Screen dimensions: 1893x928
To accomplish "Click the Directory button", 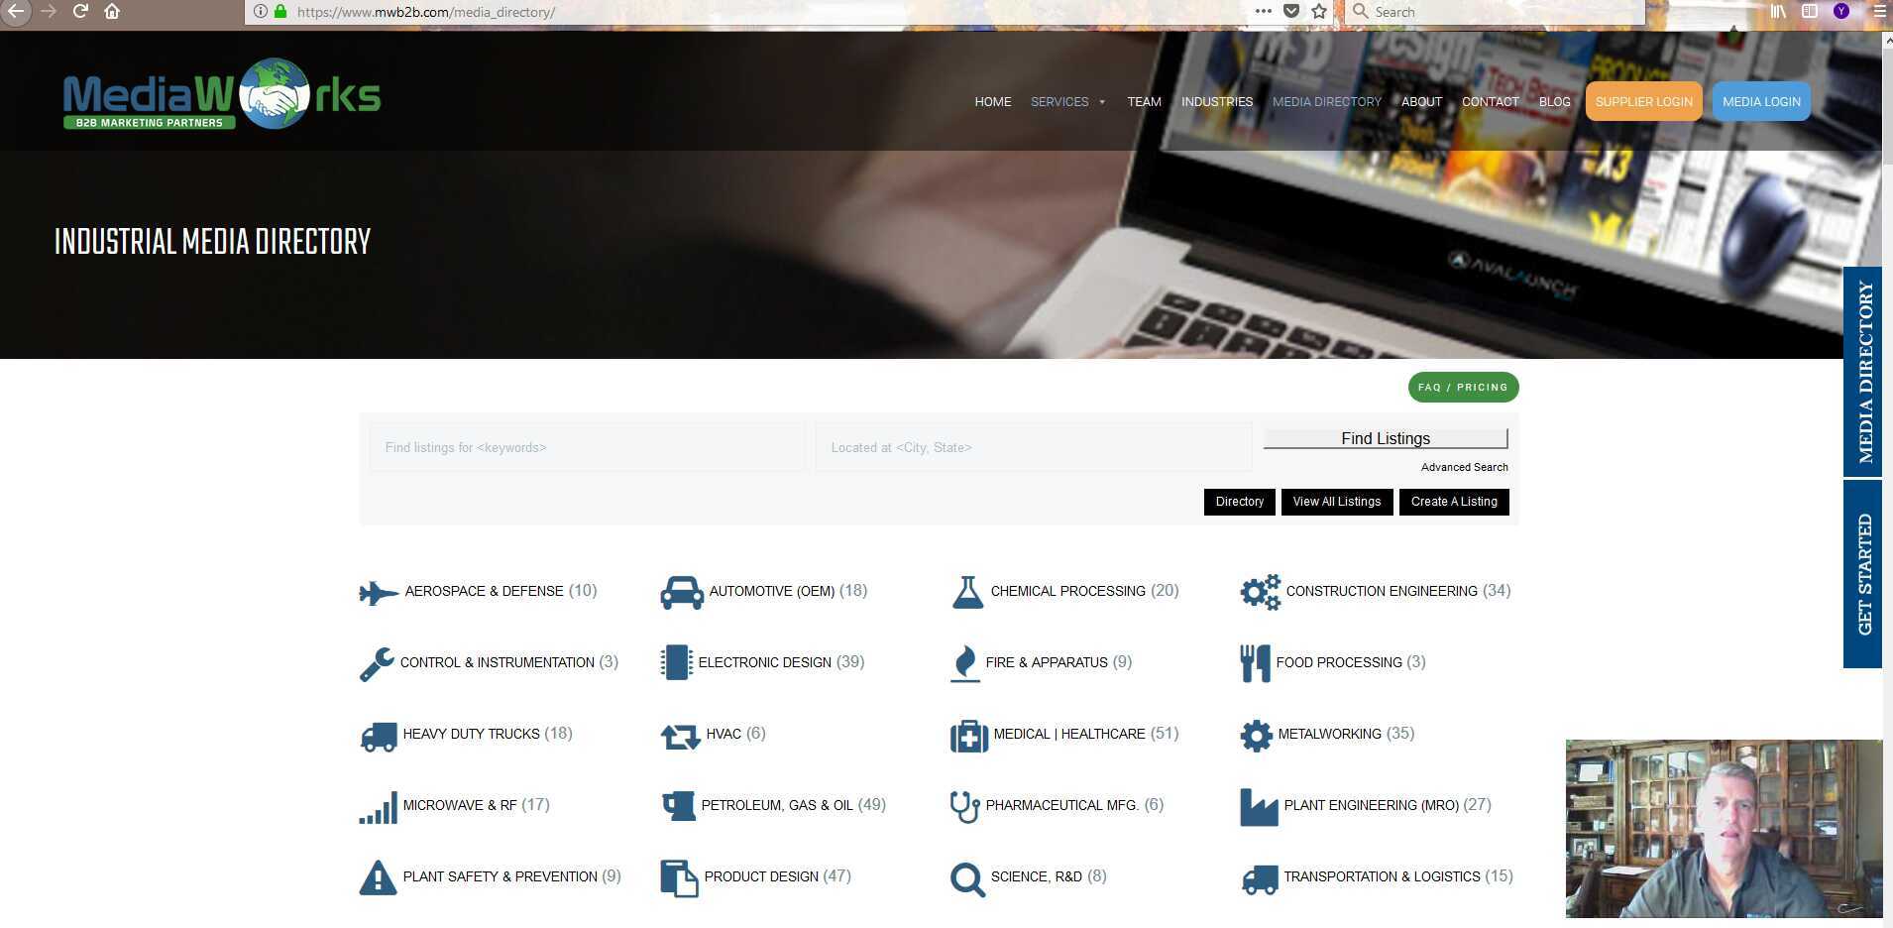I will click(1240, 502).
